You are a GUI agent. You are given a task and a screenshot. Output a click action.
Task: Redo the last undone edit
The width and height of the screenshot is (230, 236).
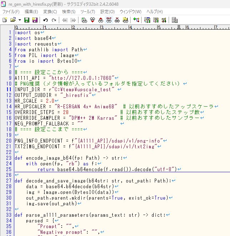(x=54, y=20)
